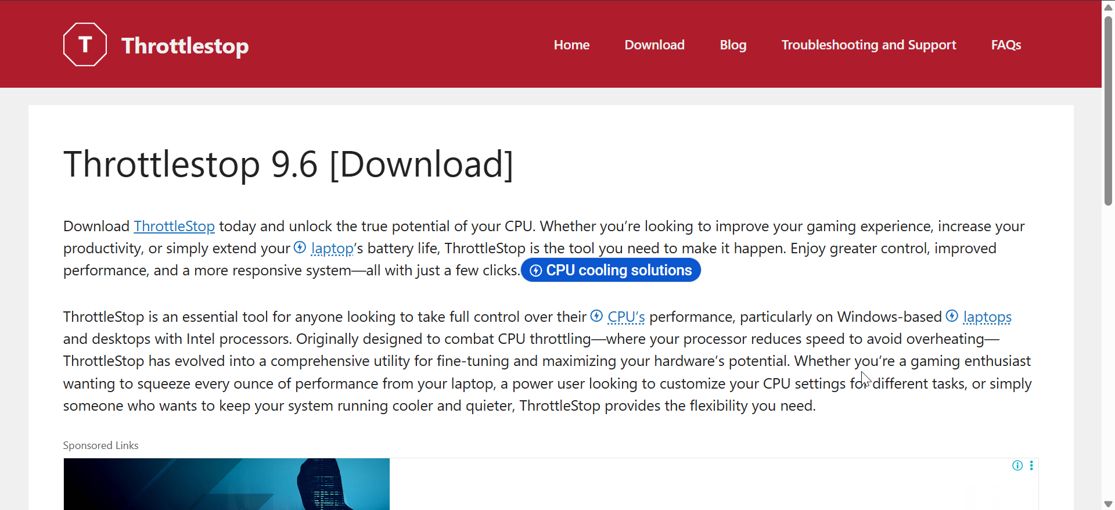1115x510 pixels.
Task: Click the lightning icon before laptop's link
Action: (300, 247)
